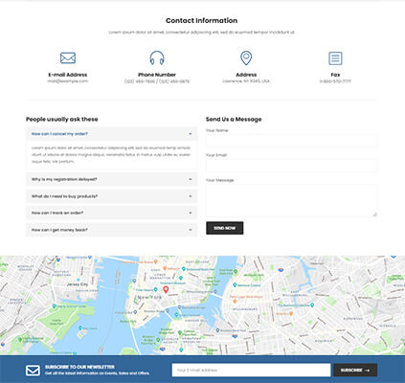Image resolution: width=405 pixels, height=383 pixels.
Task: Click the red marker on map
Action: pyautogui.click(x=166, y=290)
